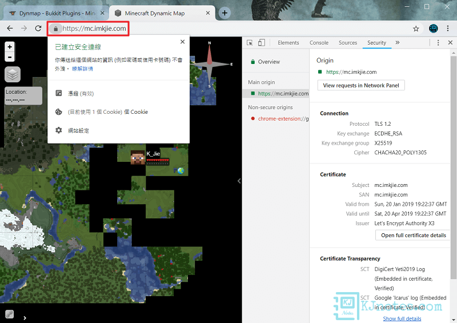Expand the map sidebar with left chevron

tap(239, 181)
